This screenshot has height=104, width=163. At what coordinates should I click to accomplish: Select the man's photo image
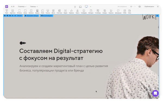132,67
